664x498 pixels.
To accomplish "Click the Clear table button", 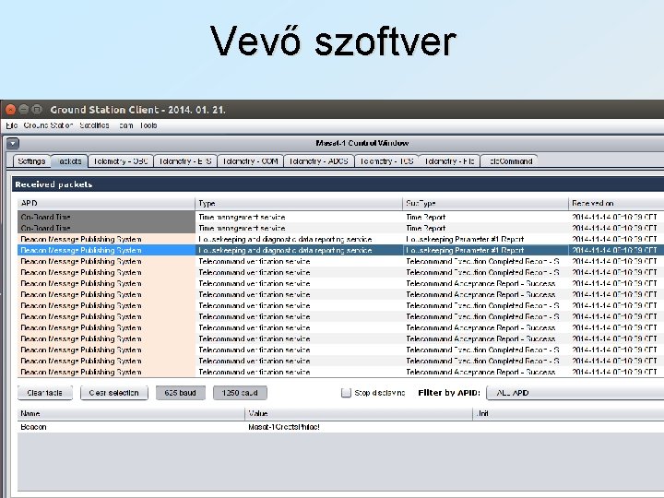I will point(45,393).
